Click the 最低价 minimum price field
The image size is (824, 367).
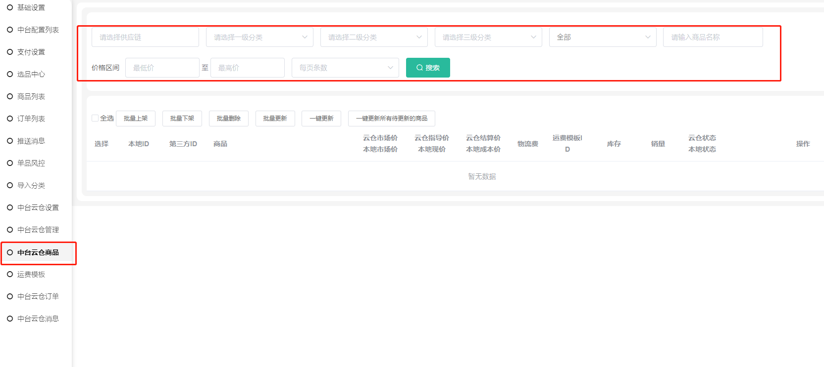click(162, 68)
